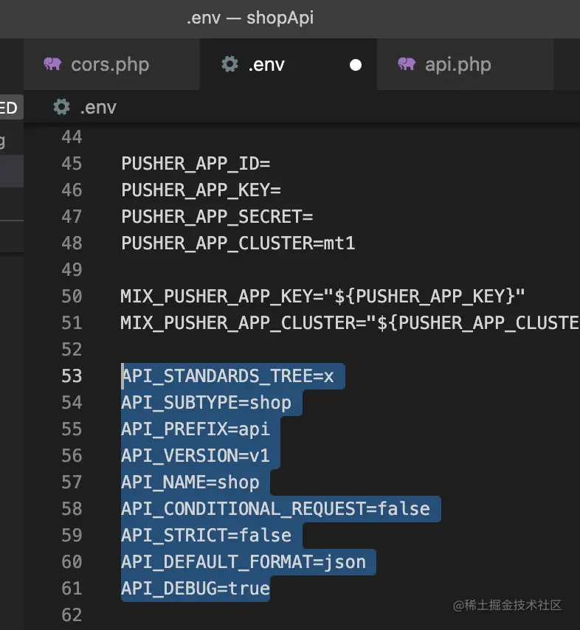Click the PHP elephant icon on api.php tab
The height and width of the screenshot is (630, 580).
pyautogui.click(x=407, y=64)
